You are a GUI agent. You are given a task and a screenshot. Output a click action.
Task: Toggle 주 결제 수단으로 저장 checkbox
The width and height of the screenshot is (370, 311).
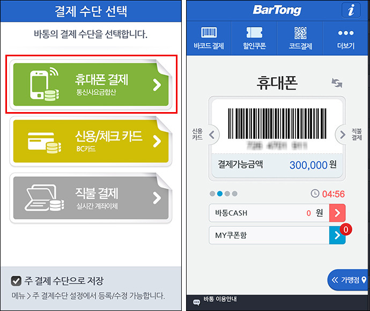tap(16, 281)
